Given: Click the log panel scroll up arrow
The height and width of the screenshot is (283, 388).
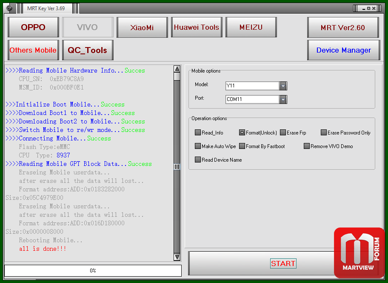Looking at the screenshot, I should tap(177, 69).
